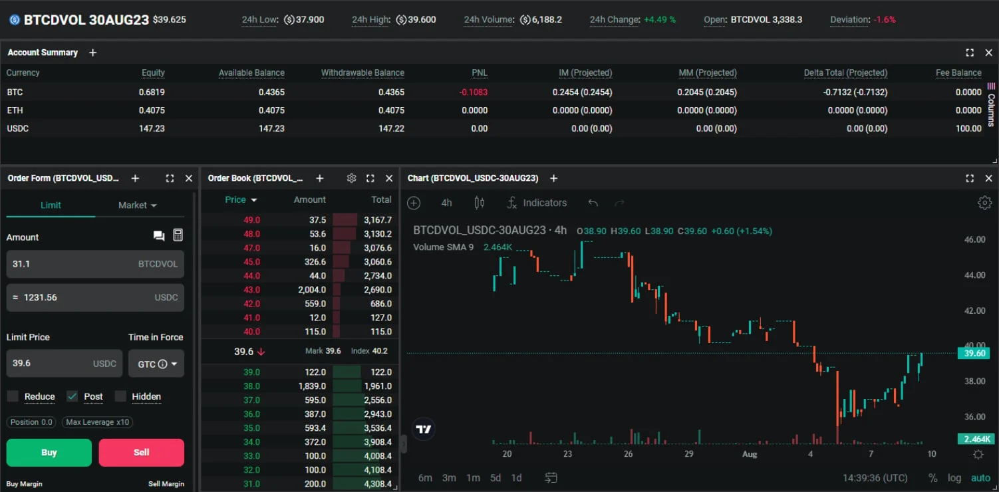Open the GTC time in force dropdown
Image resolution: width=999 pixels, height=492 pixels.
click(x=156, y=364)
